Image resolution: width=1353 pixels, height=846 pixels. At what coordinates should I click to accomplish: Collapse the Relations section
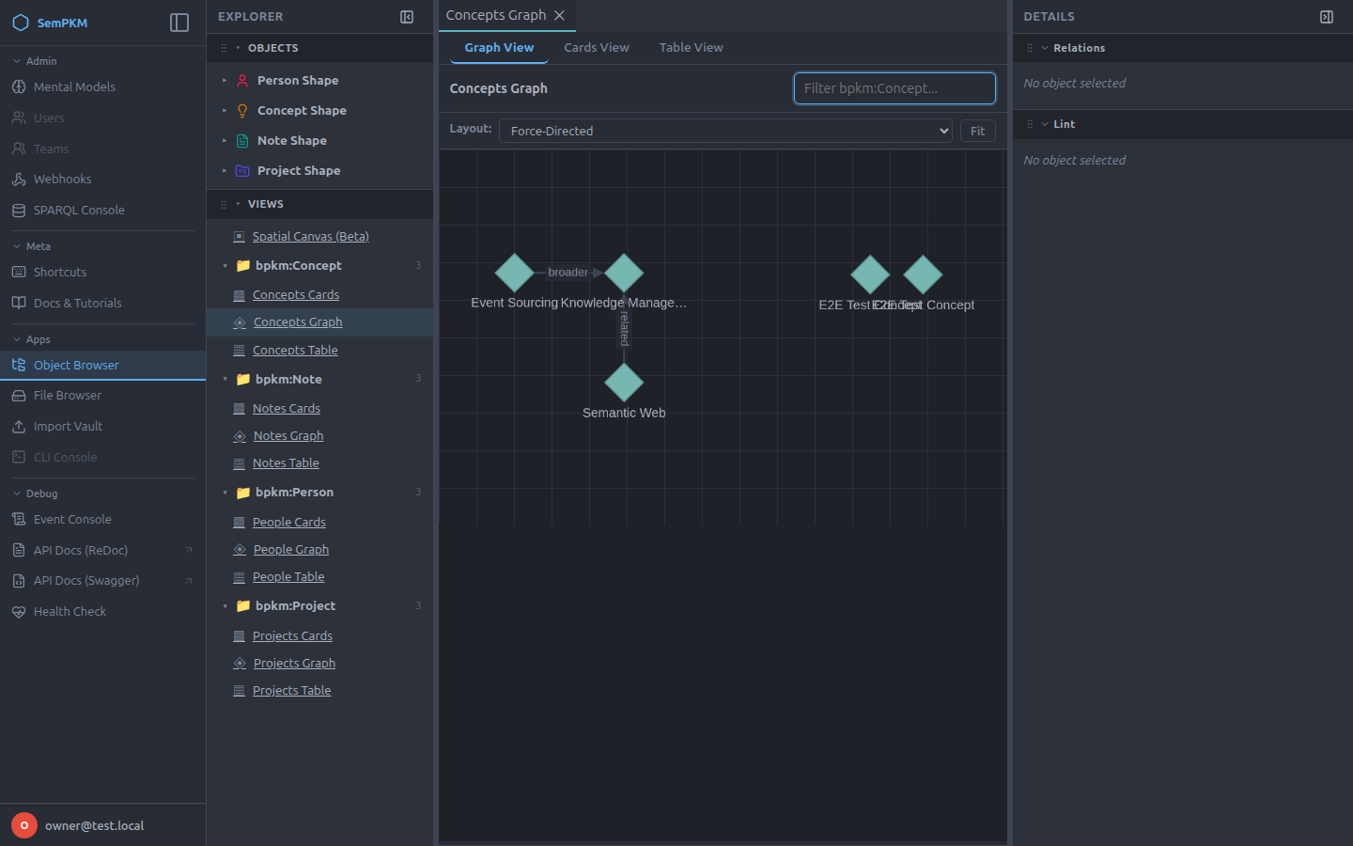[x=1045, y=48]
